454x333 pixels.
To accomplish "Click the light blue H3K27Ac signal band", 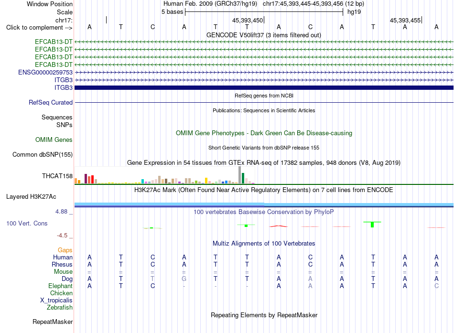I will (x=264, y=204).
